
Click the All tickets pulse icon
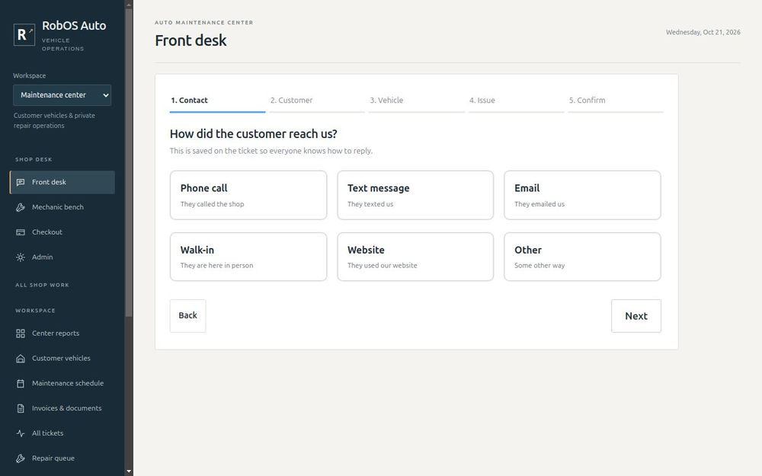pos(21,433)
